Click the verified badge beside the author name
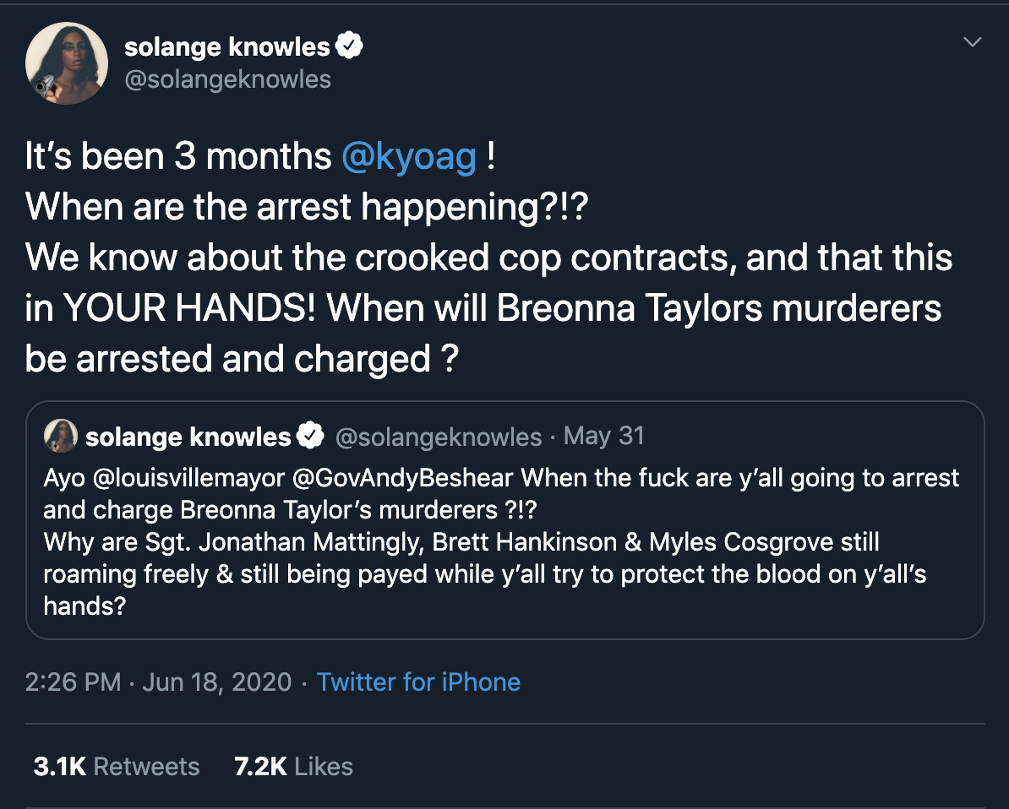 349,46
